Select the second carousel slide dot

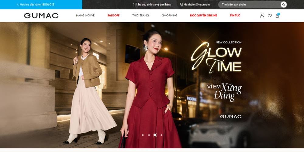(149, 135)
